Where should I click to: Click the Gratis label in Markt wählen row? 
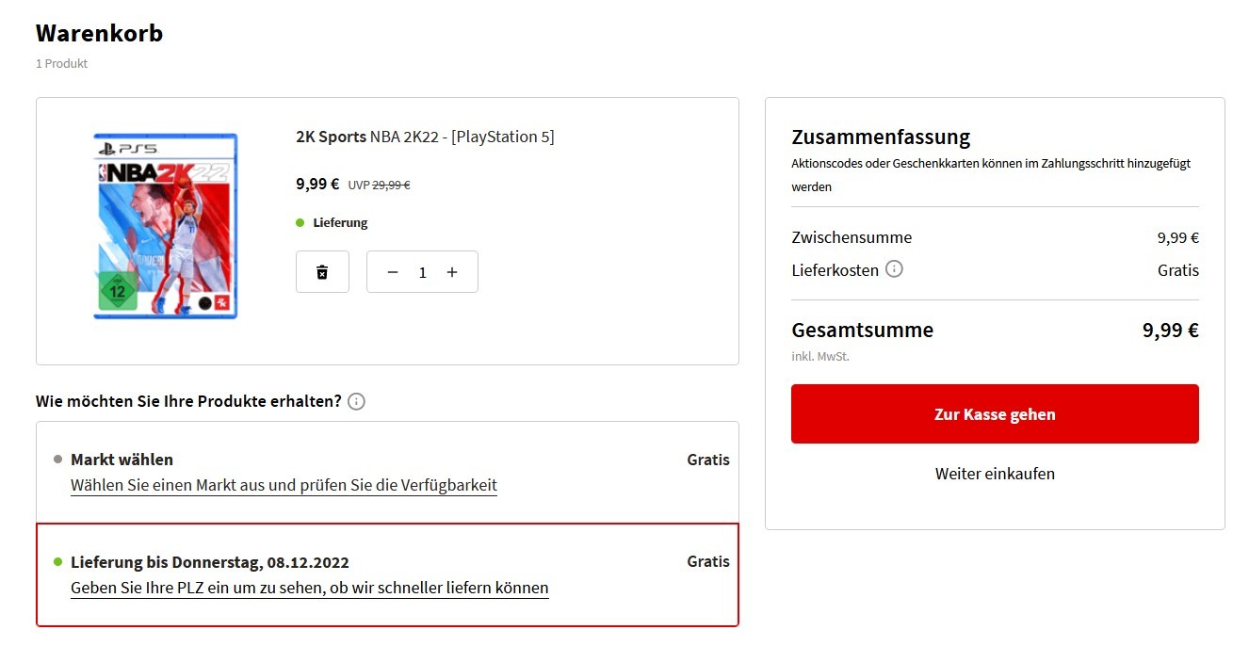[x=708, y=460]
